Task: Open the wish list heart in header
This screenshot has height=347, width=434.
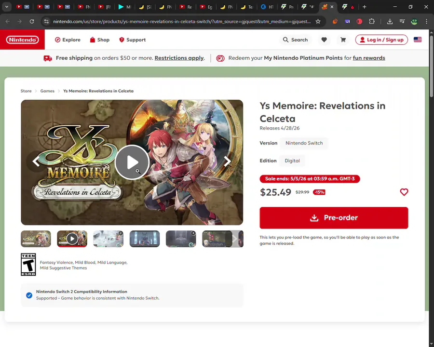Action: tap(324, 40)
